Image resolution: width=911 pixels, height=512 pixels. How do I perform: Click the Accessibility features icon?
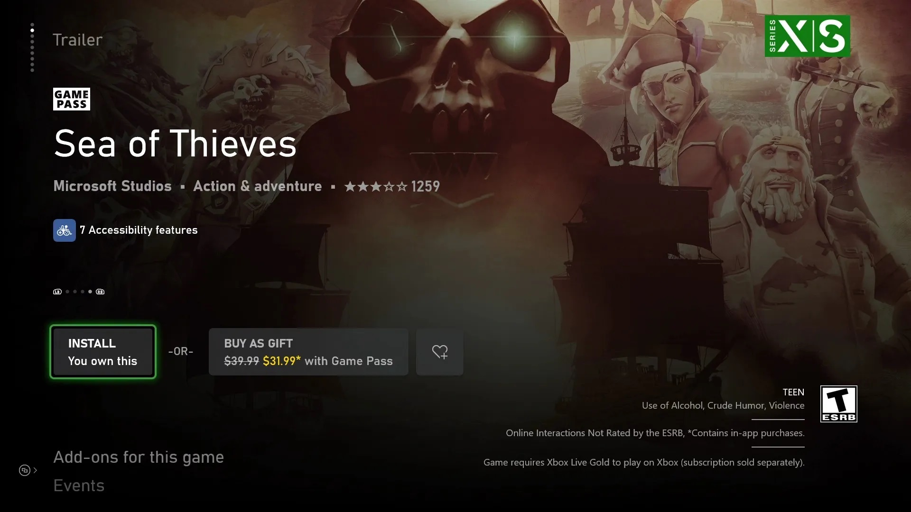pyautogui.click(x=64, y=230)
